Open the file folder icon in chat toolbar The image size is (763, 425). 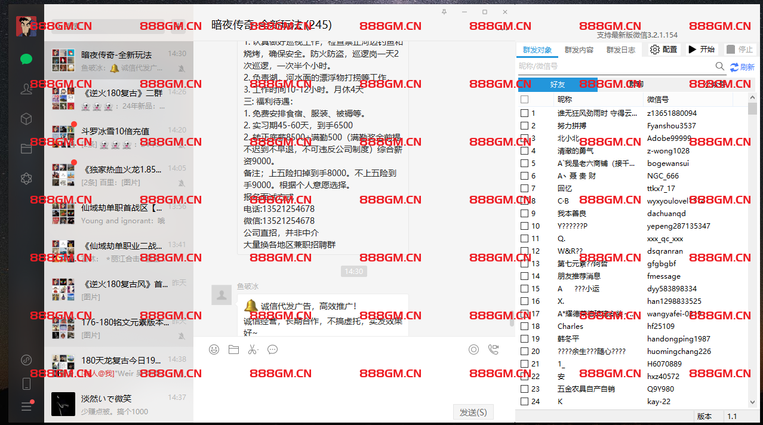coord(233,350)
